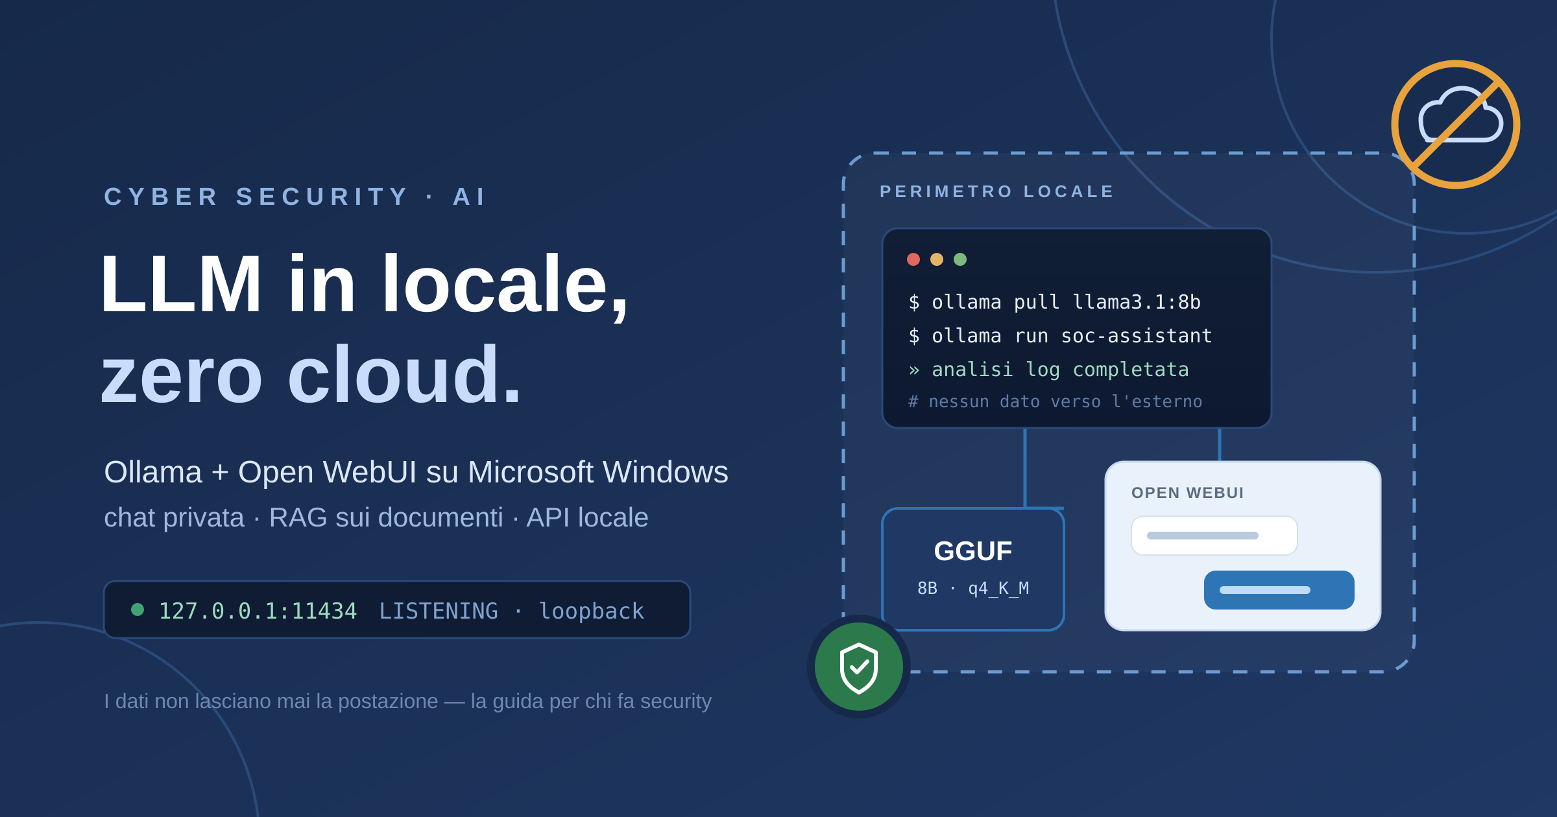Click the "GGUF" title
This screenshot has height=817, width=1557.
pyautogui.click(x=973, y=551)
